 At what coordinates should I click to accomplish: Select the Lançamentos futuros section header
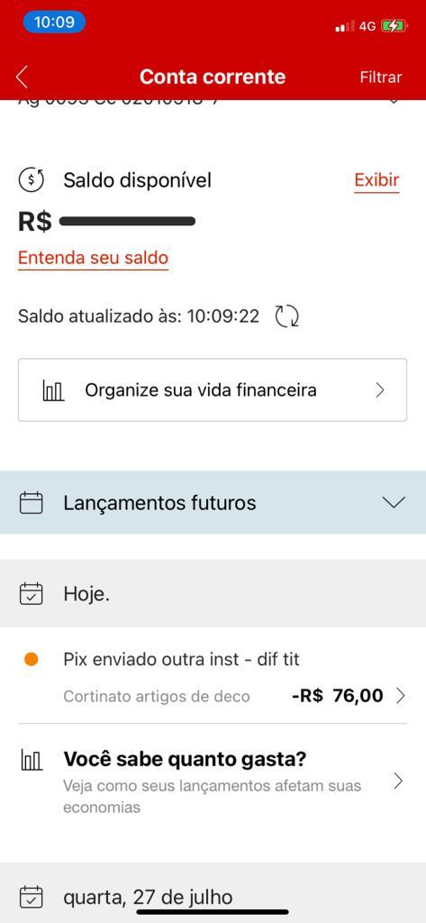click(213, 503)
